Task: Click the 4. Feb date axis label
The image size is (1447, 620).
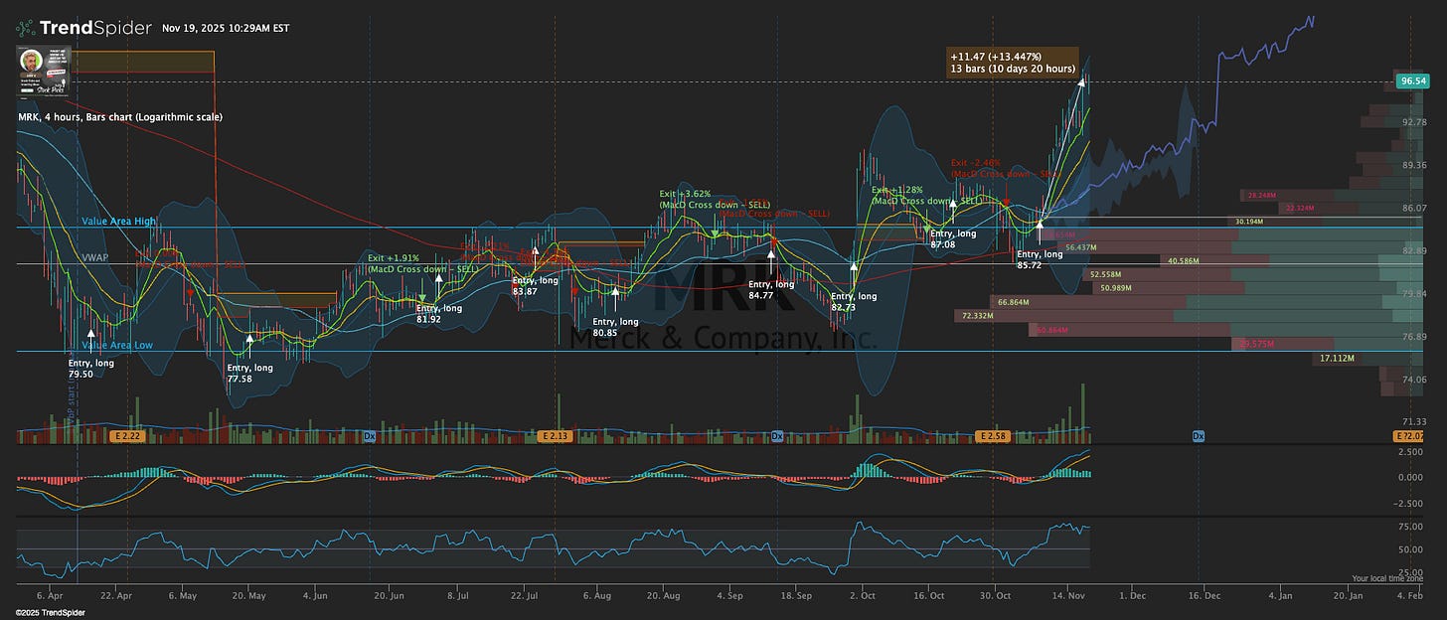Action: click(1408, 595)
